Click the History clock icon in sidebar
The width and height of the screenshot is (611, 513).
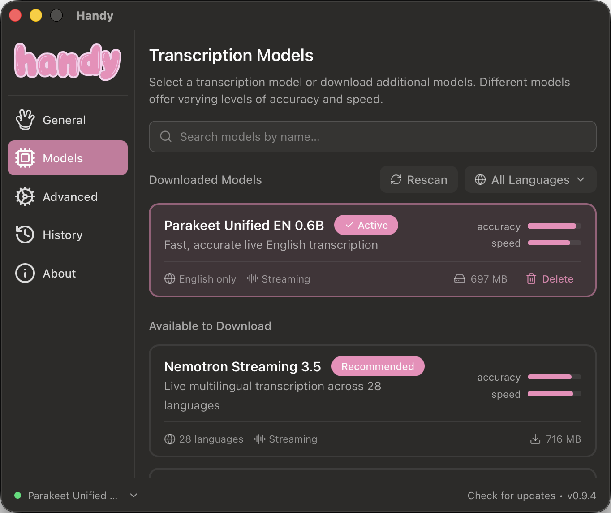[x=25, y=235]
